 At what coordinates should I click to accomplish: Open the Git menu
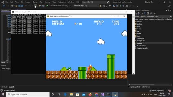point(22,2)
